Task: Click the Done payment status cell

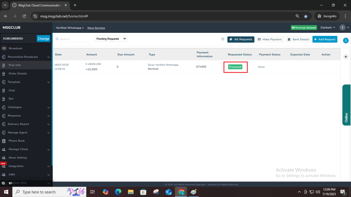Action: (261, 67)
